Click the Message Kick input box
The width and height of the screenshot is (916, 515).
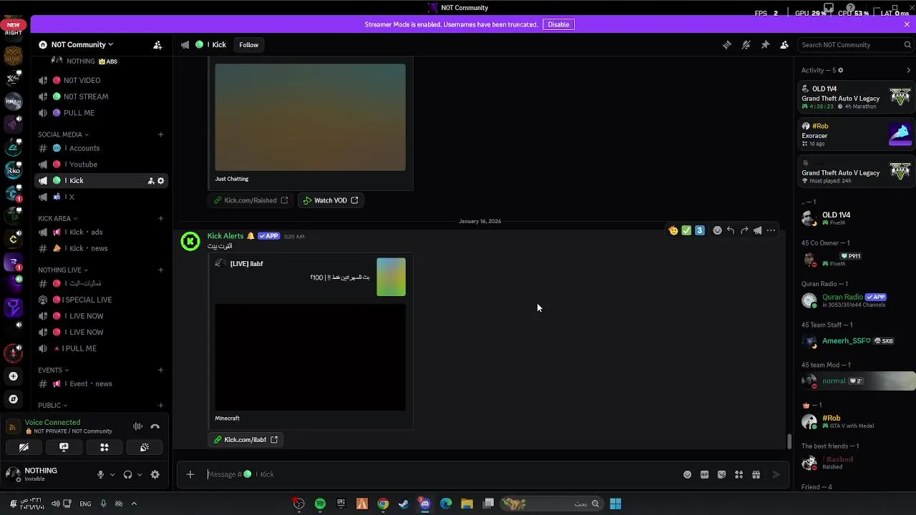pos(440,474)
